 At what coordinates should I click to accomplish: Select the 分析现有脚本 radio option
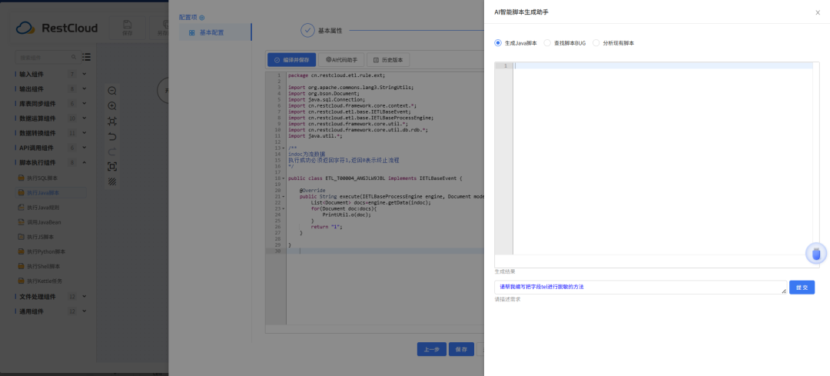pos(596,43)
